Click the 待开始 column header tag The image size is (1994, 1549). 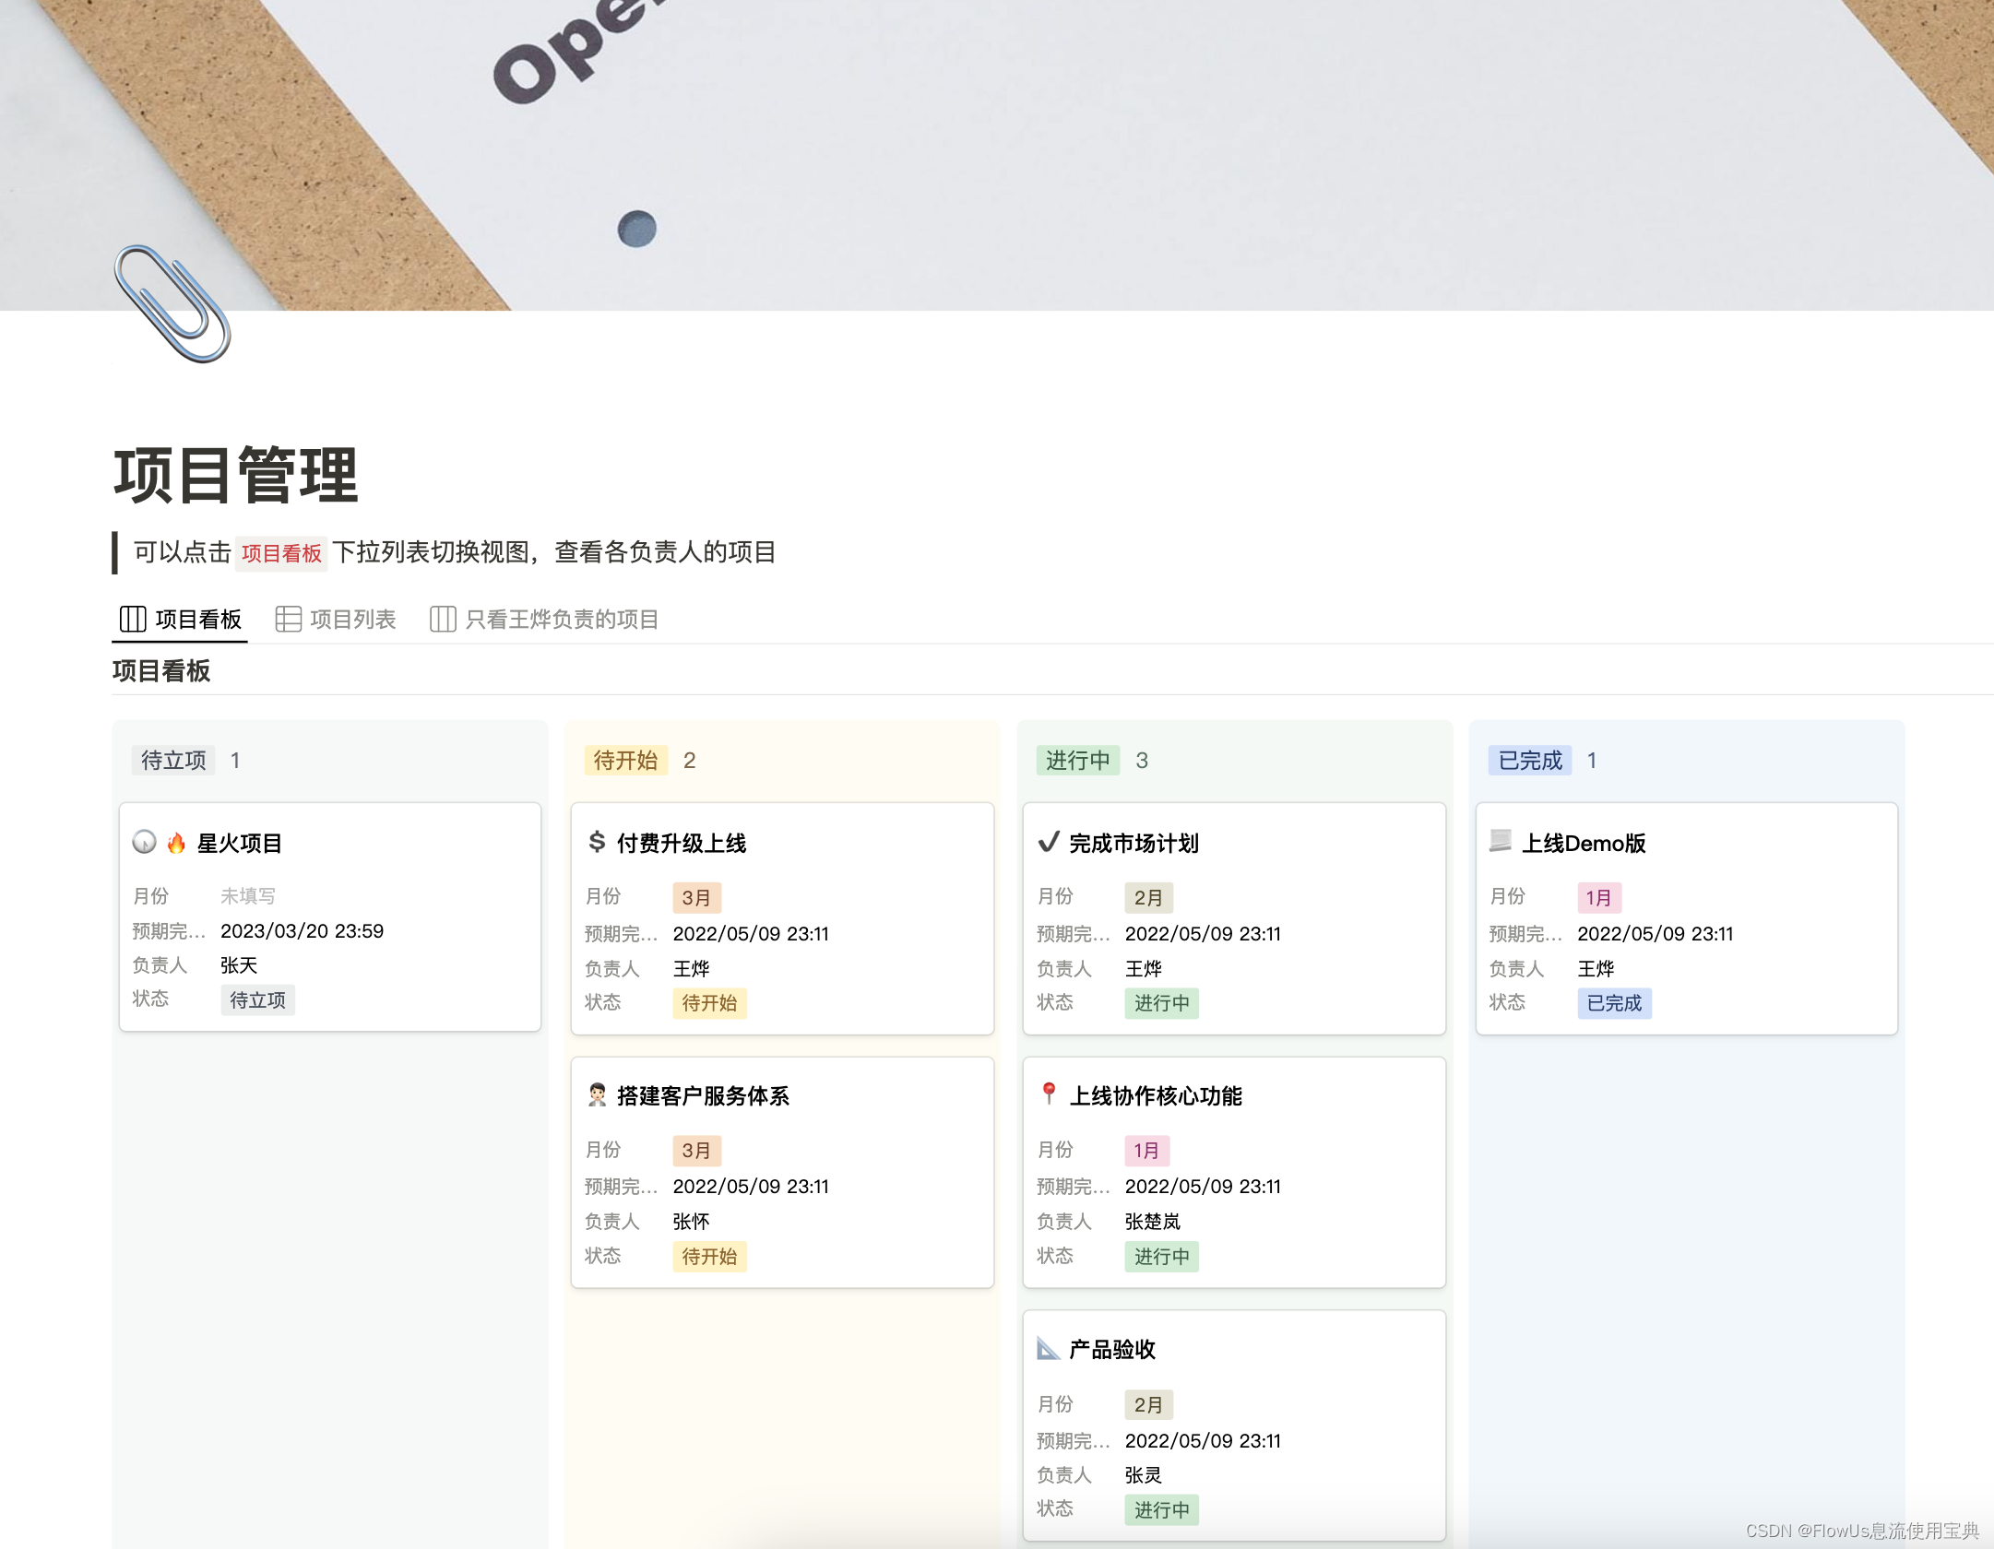coord(625,760)
